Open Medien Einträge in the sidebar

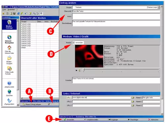coord(9,24)
